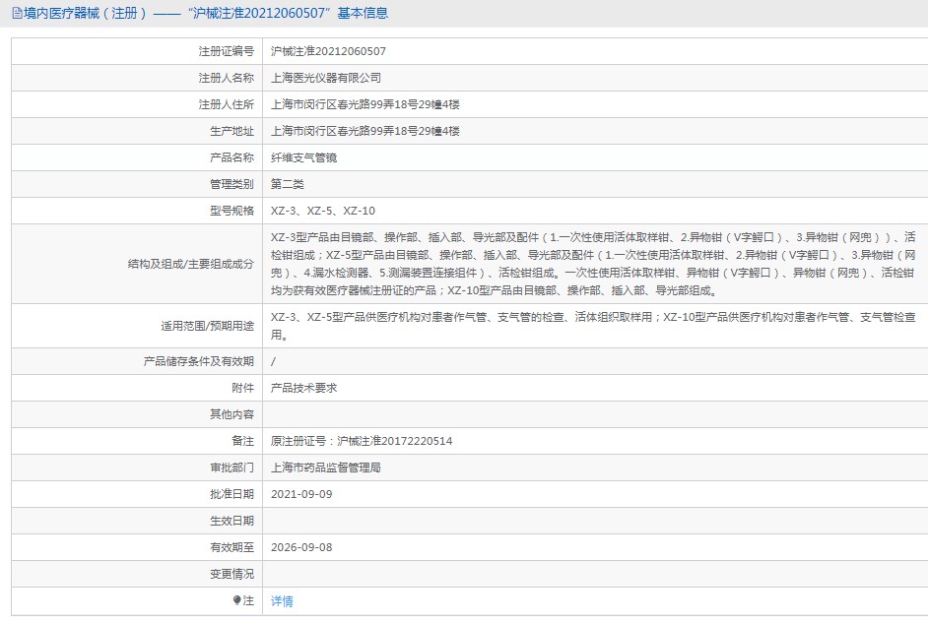
Task: Click the 管理类别 label
Action: [x=232, y=184]
